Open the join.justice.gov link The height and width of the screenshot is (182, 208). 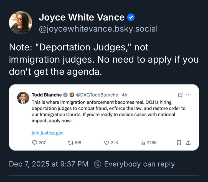point(47,133)
